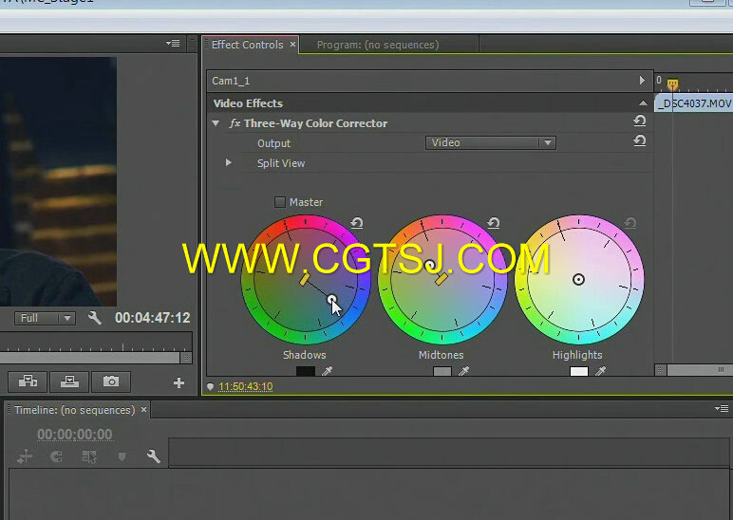Hide the timeline view with Cam1_1 arrow
This screenshot has height=520, width=733.
[x=642, y=81]
